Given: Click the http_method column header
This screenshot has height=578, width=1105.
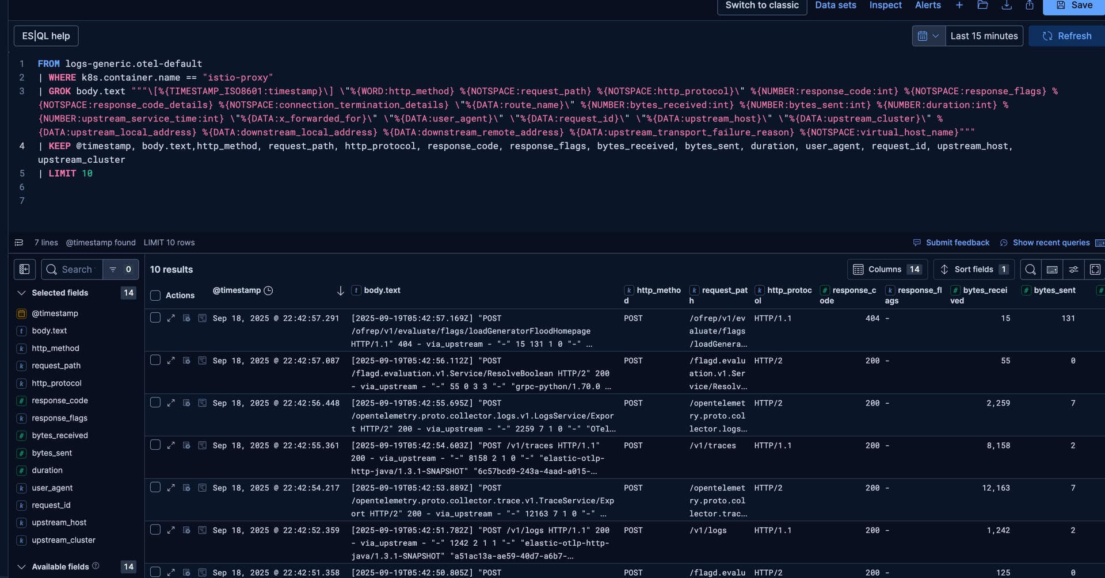Looking at the screenshot, I should click(653, 295).
